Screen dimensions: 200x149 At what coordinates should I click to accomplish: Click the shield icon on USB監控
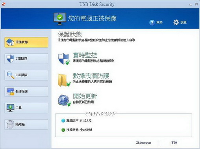click(x=10, y=58)
